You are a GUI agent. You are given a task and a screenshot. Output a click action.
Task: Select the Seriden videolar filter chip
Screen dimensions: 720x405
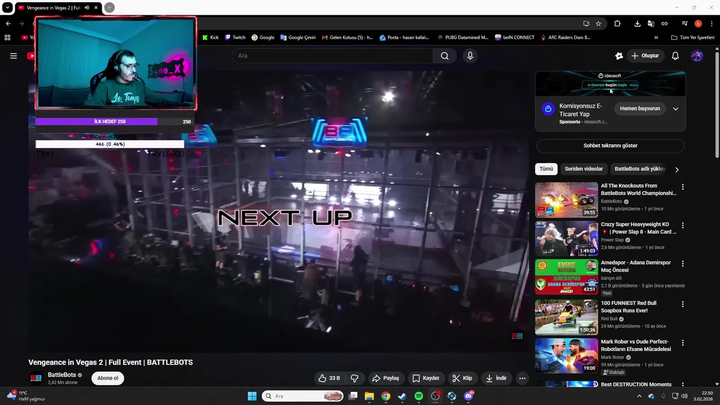coord(584,169)
